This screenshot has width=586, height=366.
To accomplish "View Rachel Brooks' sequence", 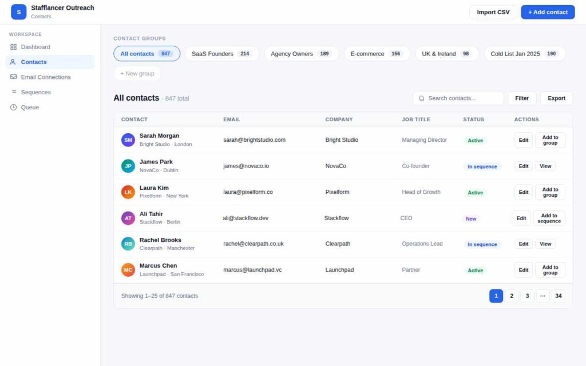I will 545,244.
